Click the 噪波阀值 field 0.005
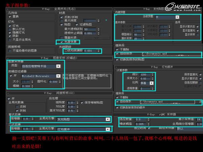The image size is (203, 152). (141, 124)
